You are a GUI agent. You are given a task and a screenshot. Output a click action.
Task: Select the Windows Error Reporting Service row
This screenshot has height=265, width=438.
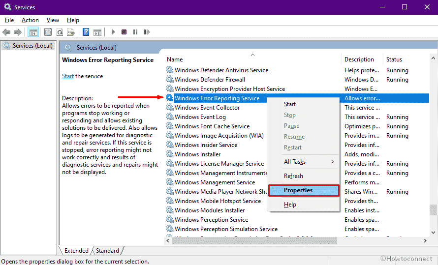[x=297, y=98]
